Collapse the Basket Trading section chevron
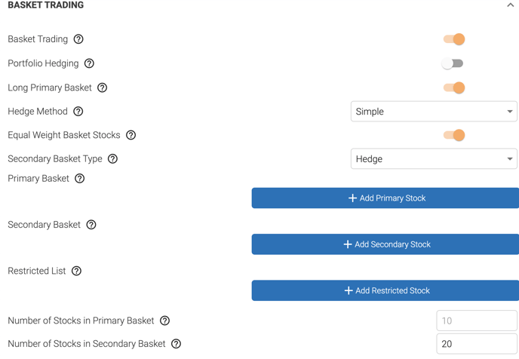This screenshot has width=519, height=359. click(510, 5)
